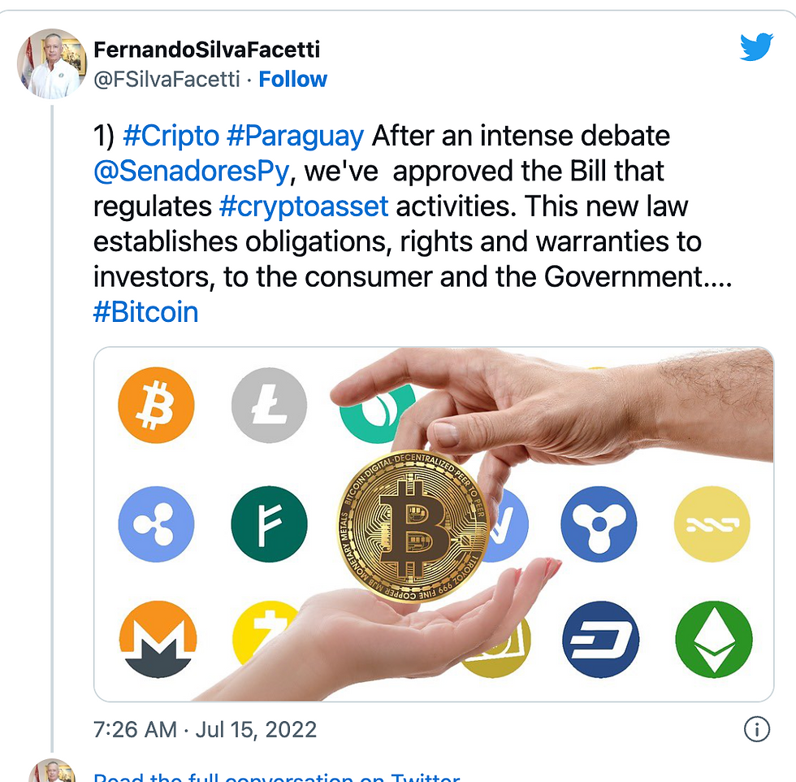Click the grey Litecoin logo icon

(269, 405)
